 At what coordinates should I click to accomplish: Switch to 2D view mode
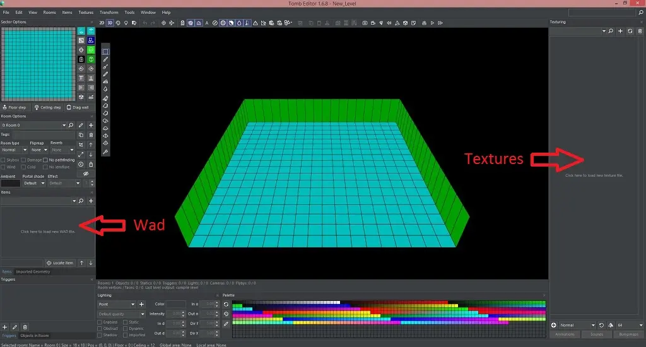(102, 23)
